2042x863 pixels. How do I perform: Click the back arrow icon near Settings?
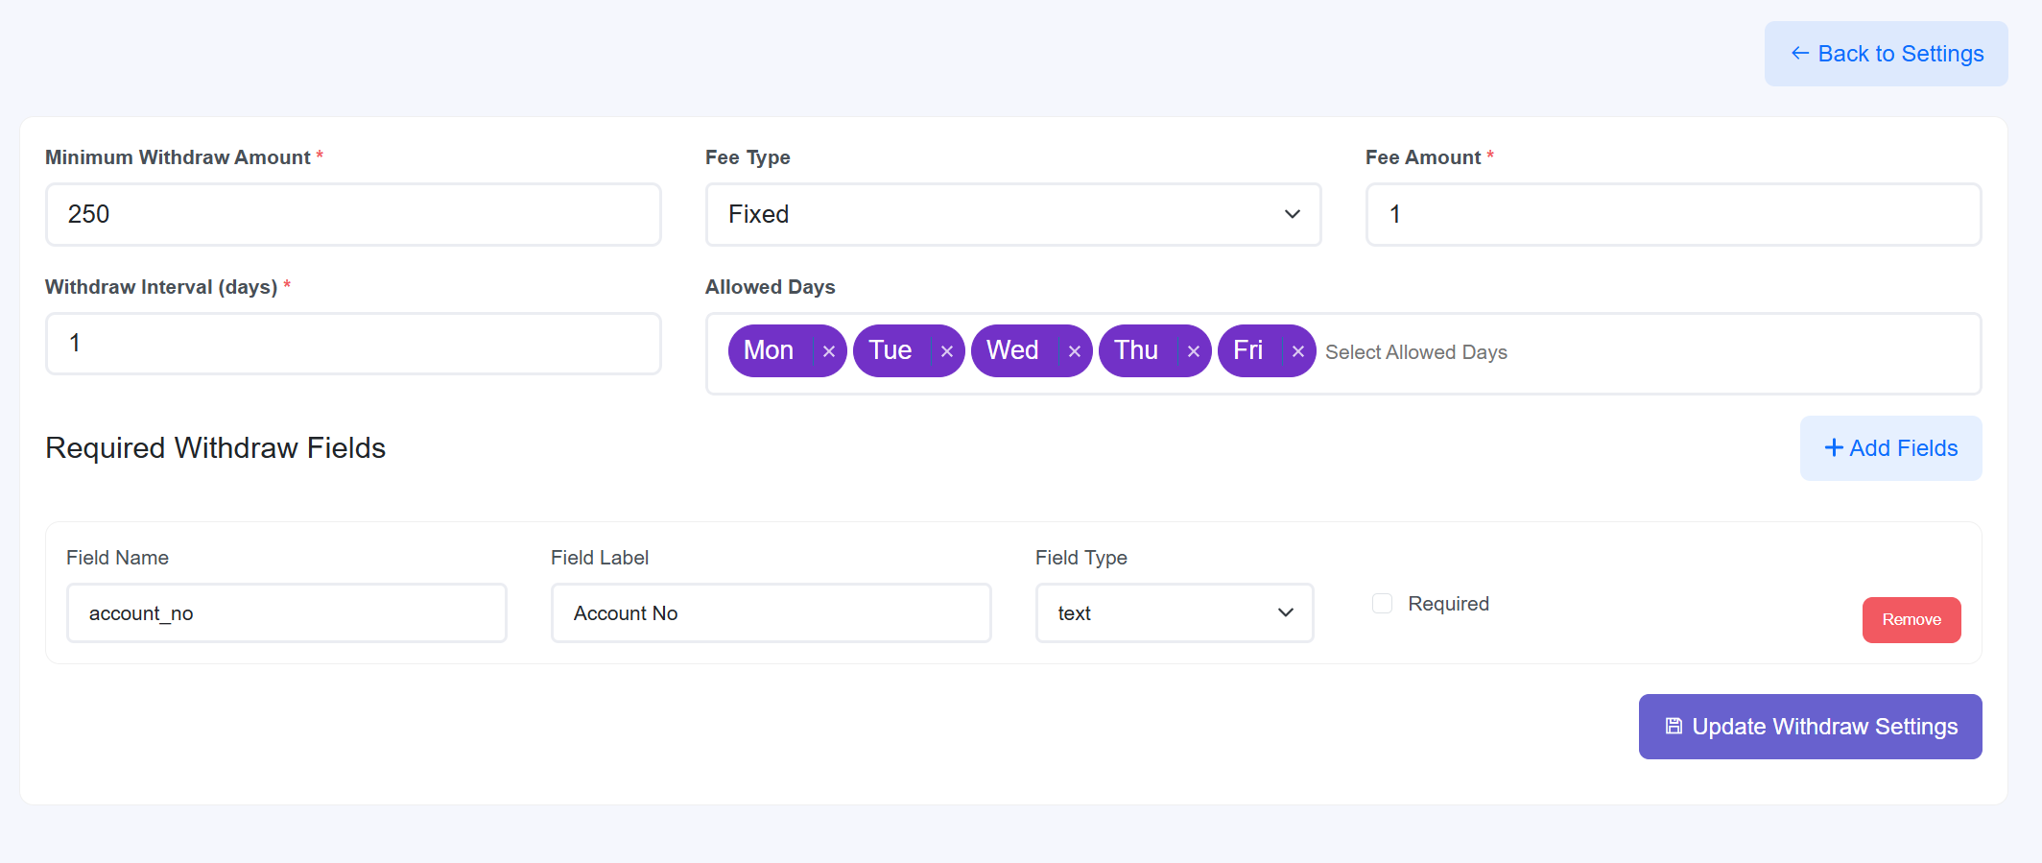[1800, 54]
